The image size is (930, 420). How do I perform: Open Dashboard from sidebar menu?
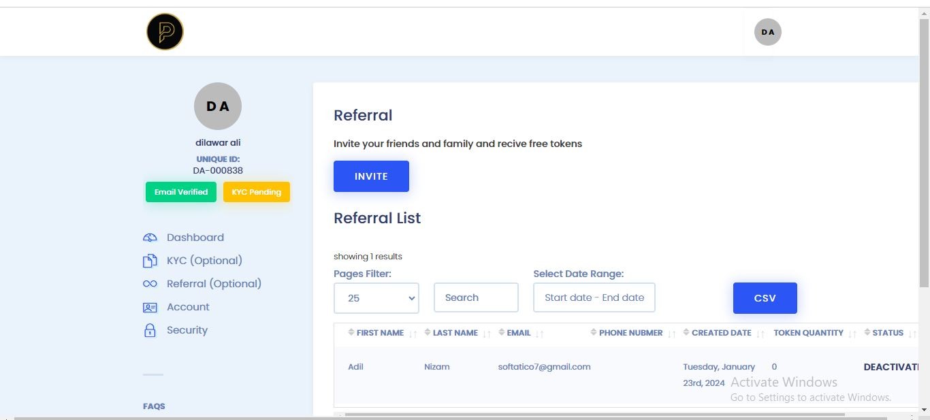(x=195, y=238)
